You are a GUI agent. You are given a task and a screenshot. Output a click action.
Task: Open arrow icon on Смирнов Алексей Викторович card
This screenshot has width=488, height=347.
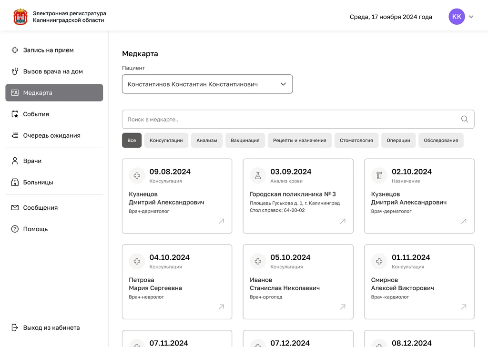coord(463,307)
